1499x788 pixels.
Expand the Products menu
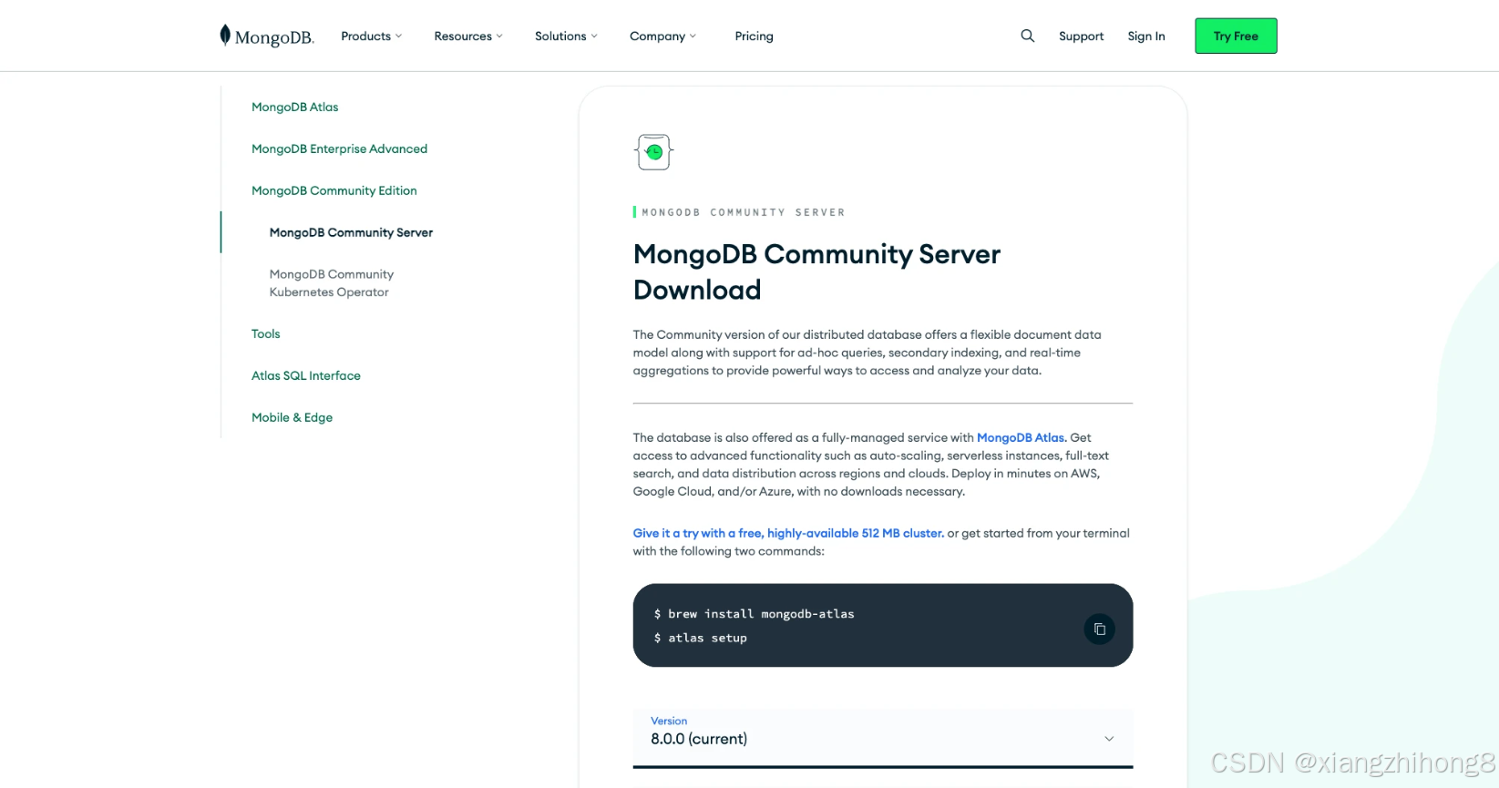coord(371,36)
